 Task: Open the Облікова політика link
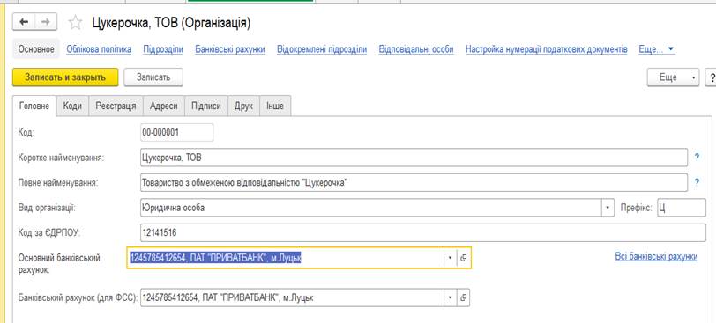(99, 49)
